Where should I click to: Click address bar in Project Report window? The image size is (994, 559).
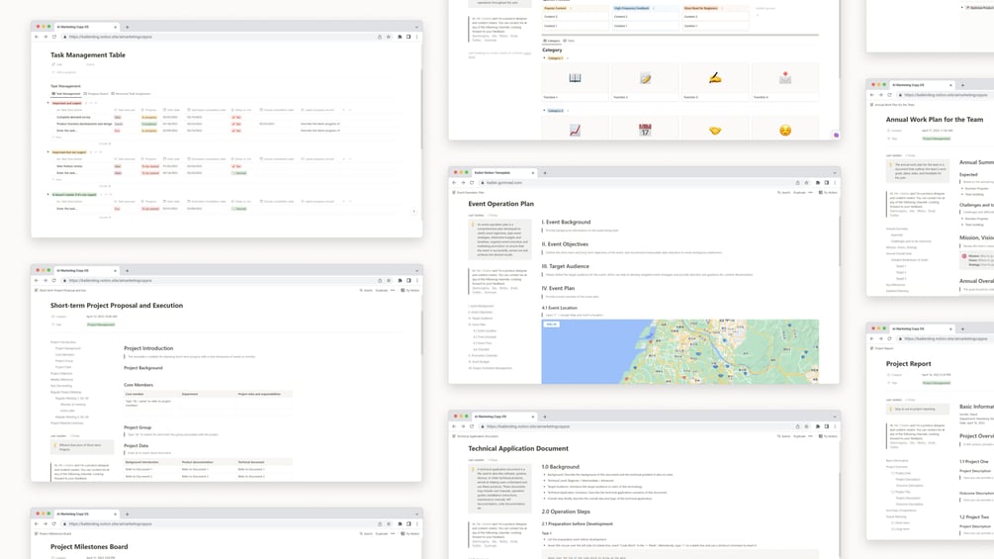pos(946,338)
